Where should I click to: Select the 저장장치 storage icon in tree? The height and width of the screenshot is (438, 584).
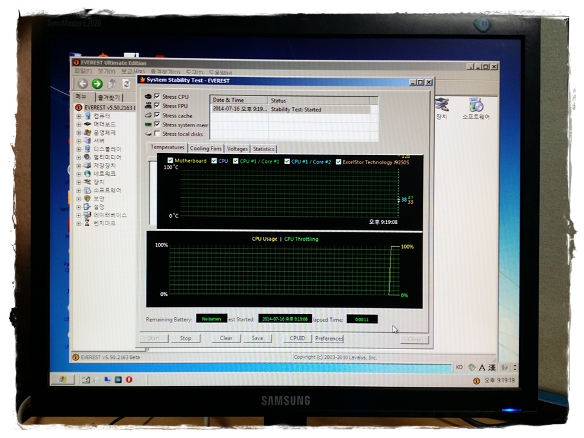click(88, 165)
